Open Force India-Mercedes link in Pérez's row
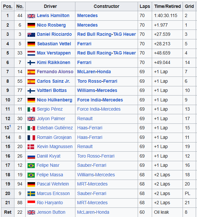This screenshot has height=217, width=197. (99, 109)
